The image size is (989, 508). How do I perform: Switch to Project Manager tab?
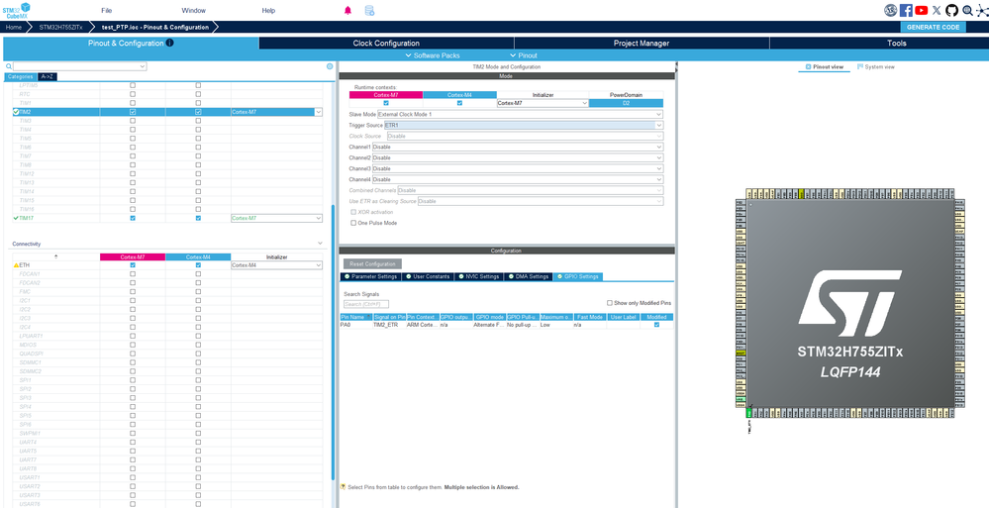[x=642, y=44]
